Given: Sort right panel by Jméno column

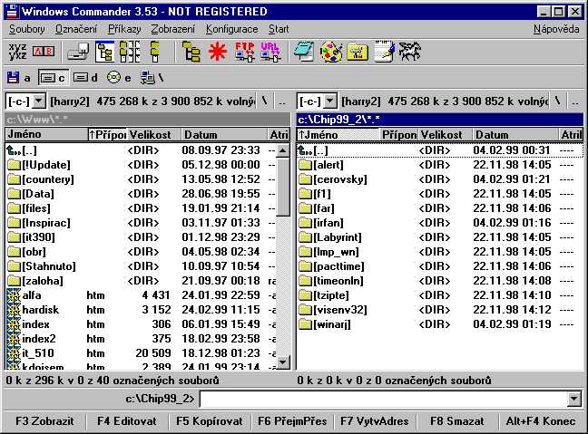Looking at the screenshot, I should (338, 134).
